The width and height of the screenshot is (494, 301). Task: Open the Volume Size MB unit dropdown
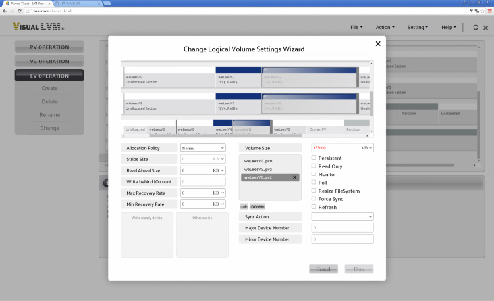tap(367, 148)
